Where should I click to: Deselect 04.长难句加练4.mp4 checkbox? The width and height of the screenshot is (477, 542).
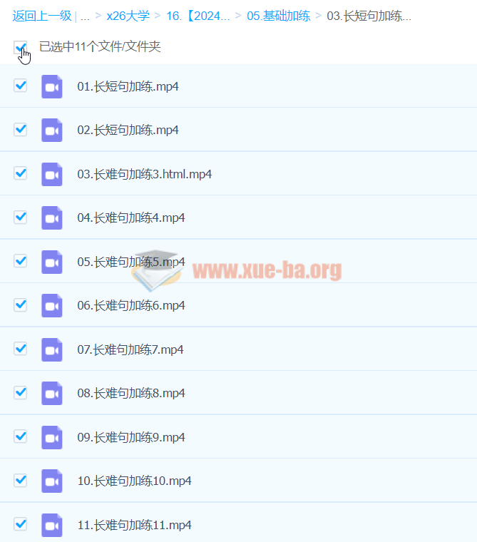(x=21, y=217)
